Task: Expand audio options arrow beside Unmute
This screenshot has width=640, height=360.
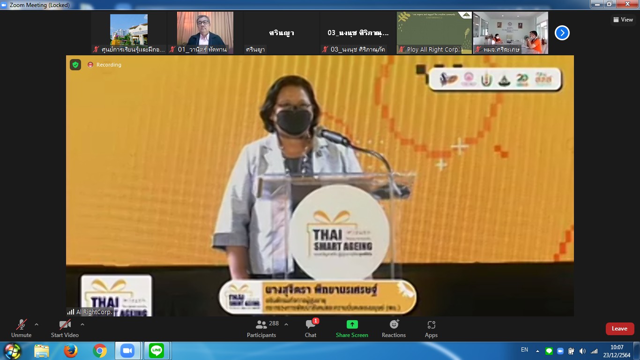Action: coord(37,324)
